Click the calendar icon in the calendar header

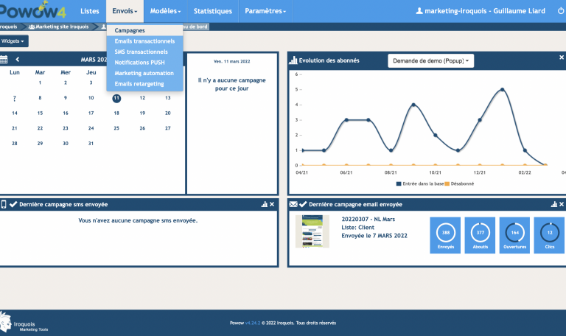click(x=4, y=60)
